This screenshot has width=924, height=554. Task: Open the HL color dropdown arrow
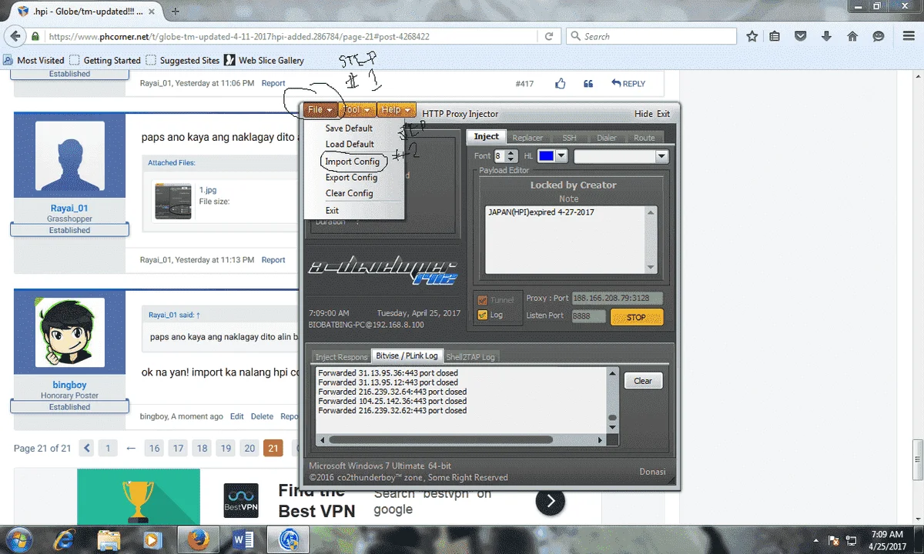(x=561, y=156)
